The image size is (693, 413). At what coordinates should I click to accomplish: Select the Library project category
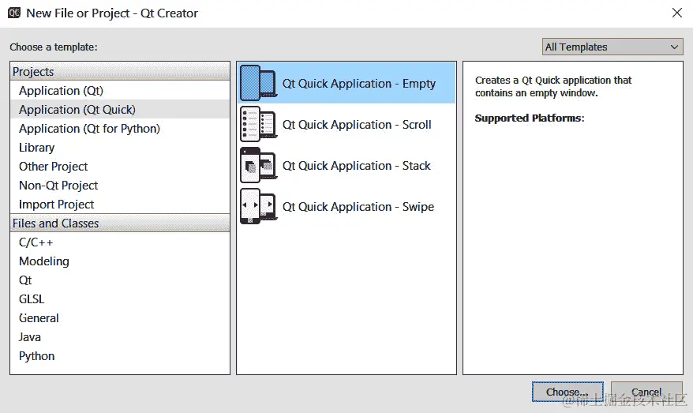(x=120, y=148)
